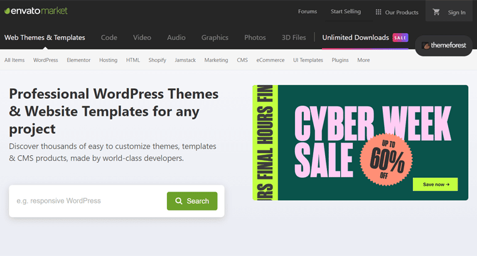Open the CMS submenu
Image resolution: width=477 pixels, height=256 pixels.
242,60
